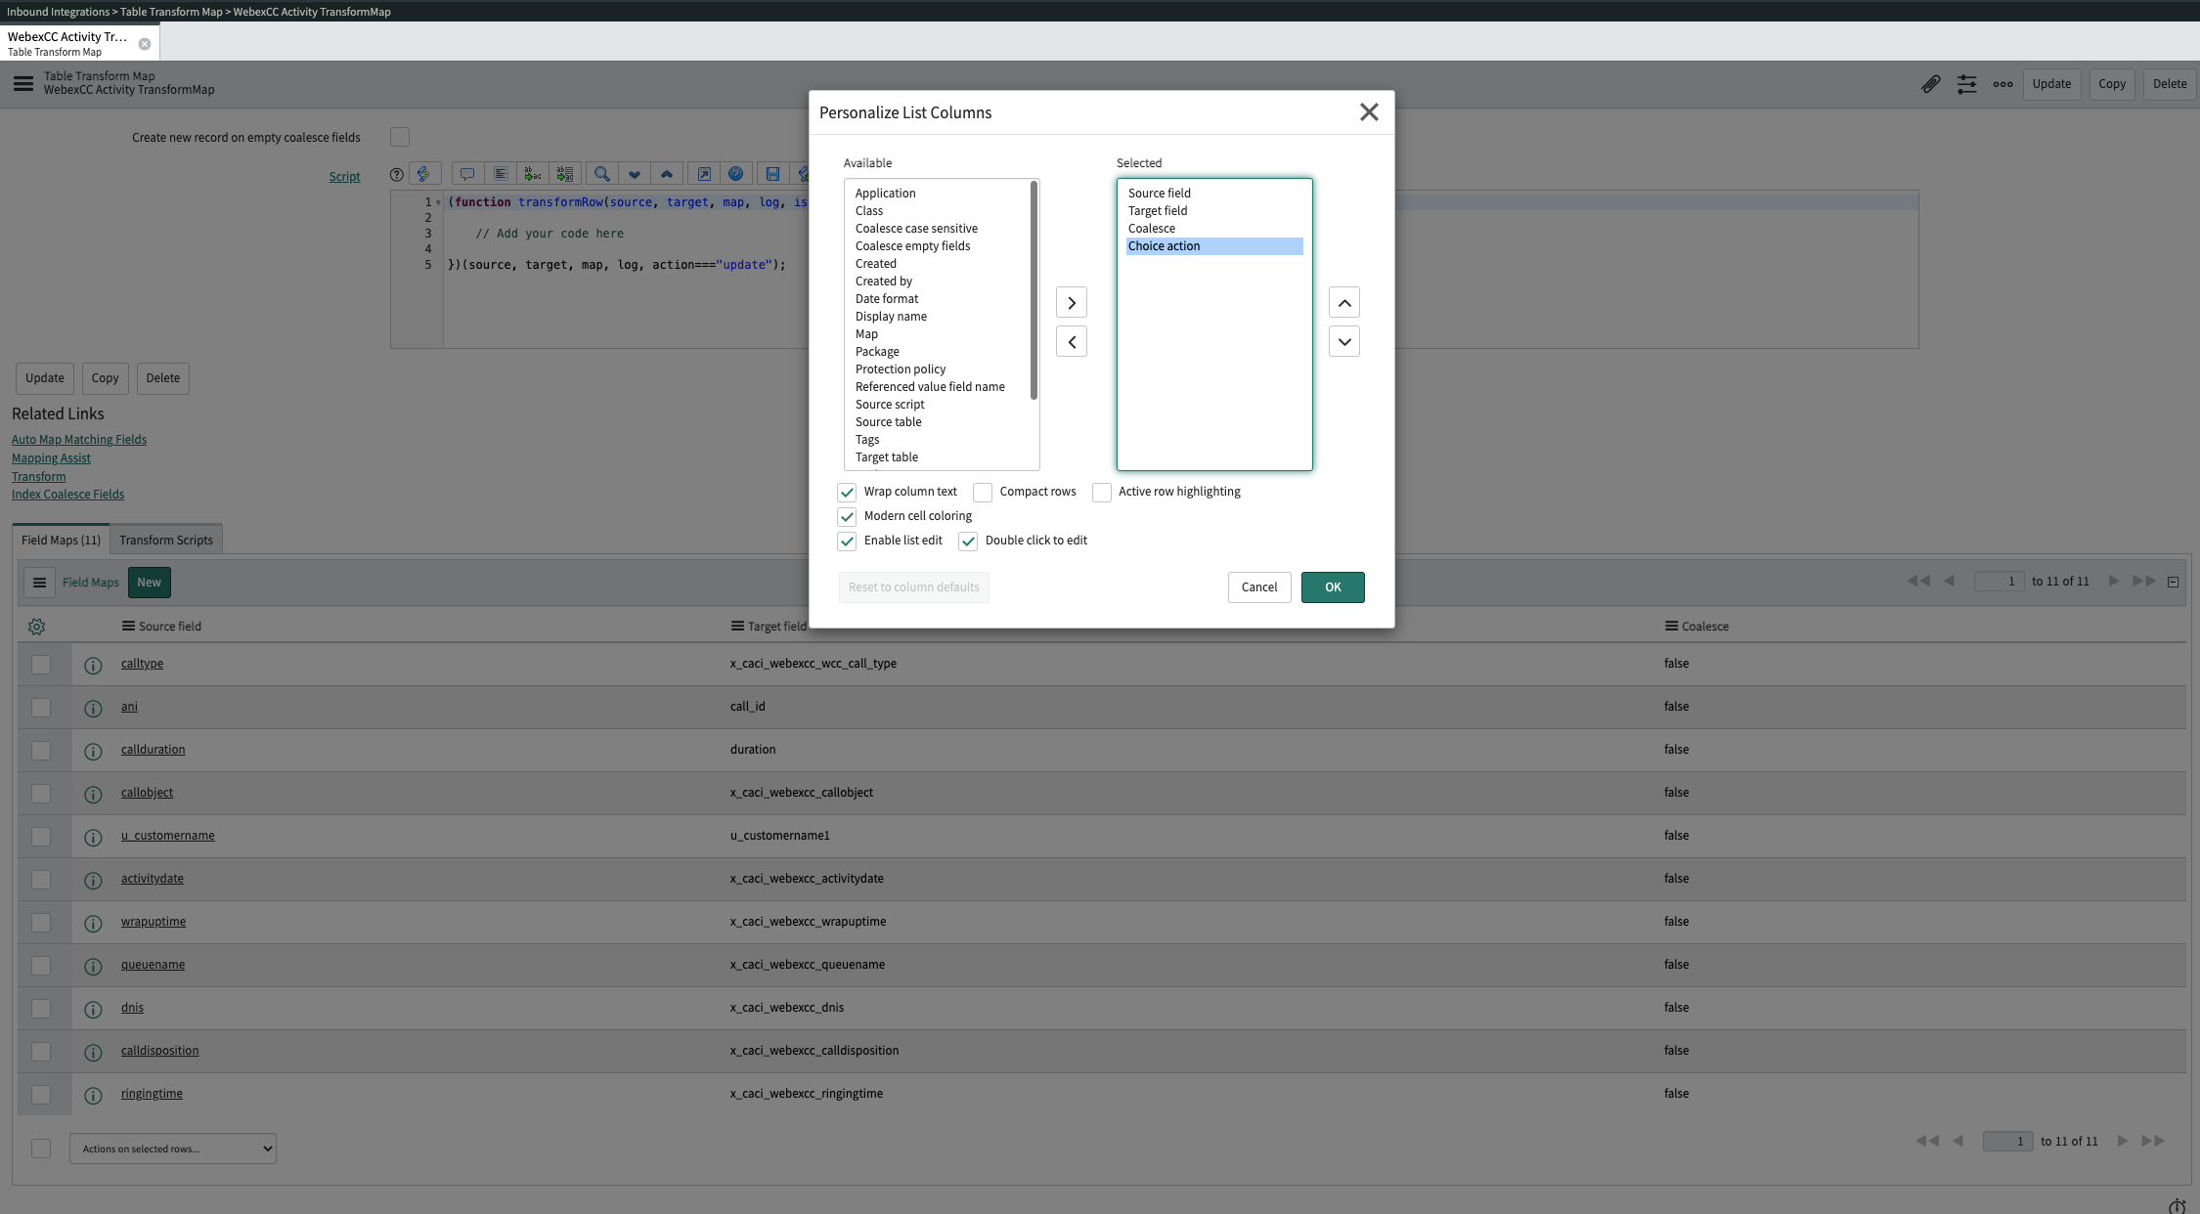Click the full screen editor icon
Viewport: 2200px width, 1214px height.
pos(704,174)
